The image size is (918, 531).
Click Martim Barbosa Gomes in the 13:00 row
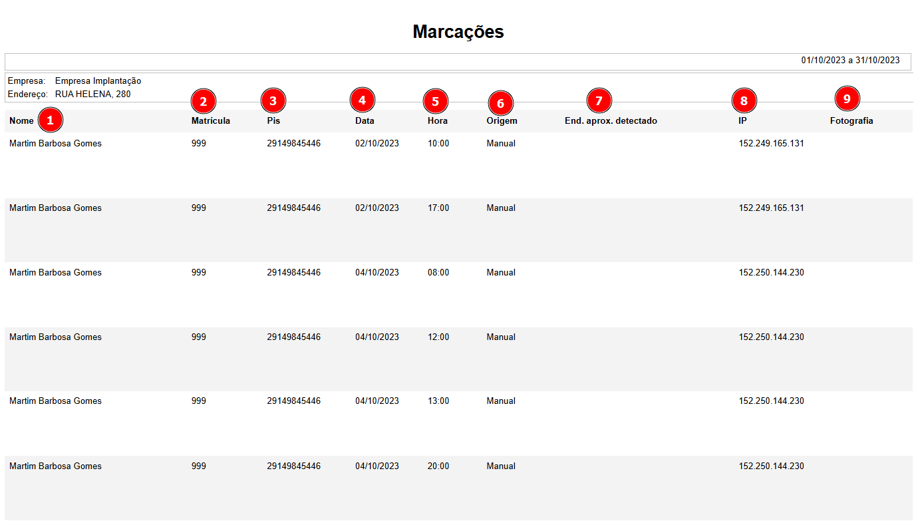coord(55,401)
